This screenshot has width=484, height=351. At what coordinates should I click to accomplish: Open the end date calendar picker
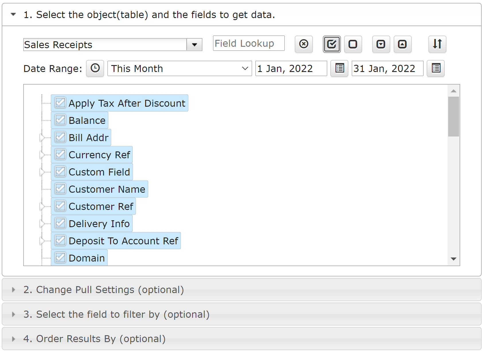click(436, 68)
